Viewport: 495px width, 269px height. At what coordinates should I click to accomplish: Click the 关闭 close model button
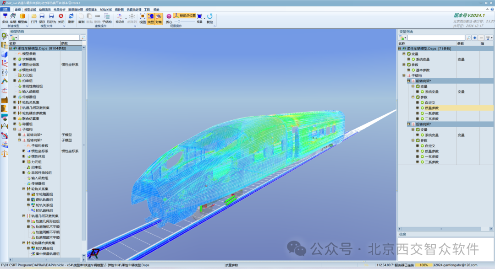pos(61,18)
